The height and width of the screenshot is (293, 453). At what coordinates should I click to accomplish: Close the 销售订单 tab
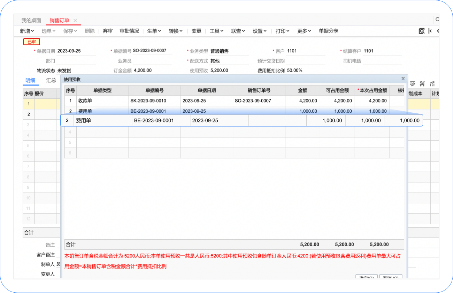(75, 21)
